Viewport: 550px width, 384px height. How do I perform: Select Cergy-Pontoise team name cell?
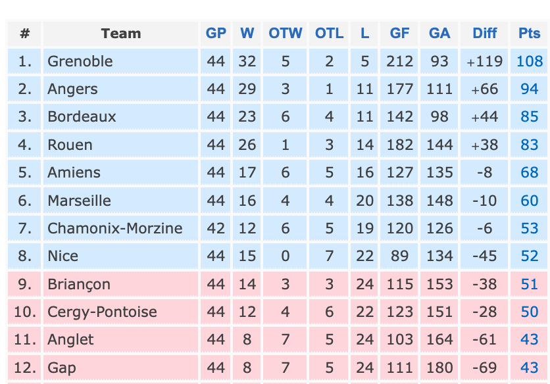120,312
